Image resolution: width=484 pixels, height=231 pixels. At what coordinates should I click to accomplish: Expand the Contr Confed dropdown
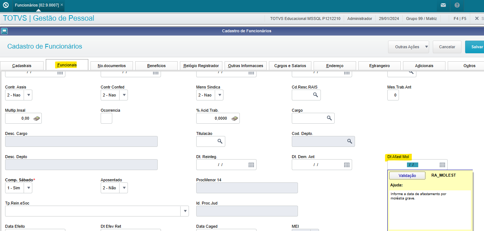[x=124, y=95]
